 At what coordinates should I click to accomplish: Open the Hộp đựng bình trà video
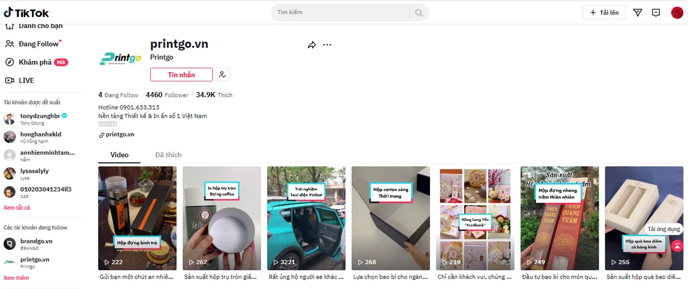click(x=138, y=218)
